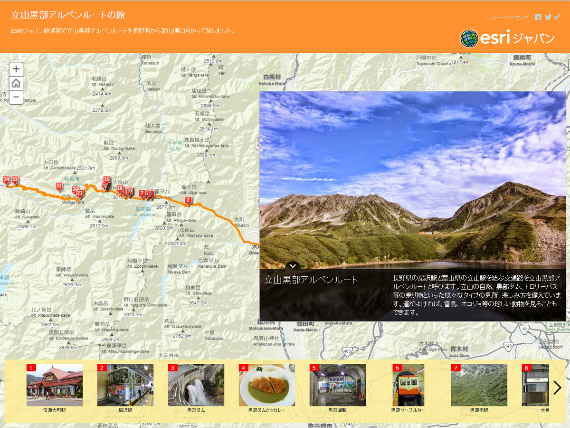Open thumbnail 1 信濃大町駅
Viewport: 570px width, 428px height.
tap(55, 385)
